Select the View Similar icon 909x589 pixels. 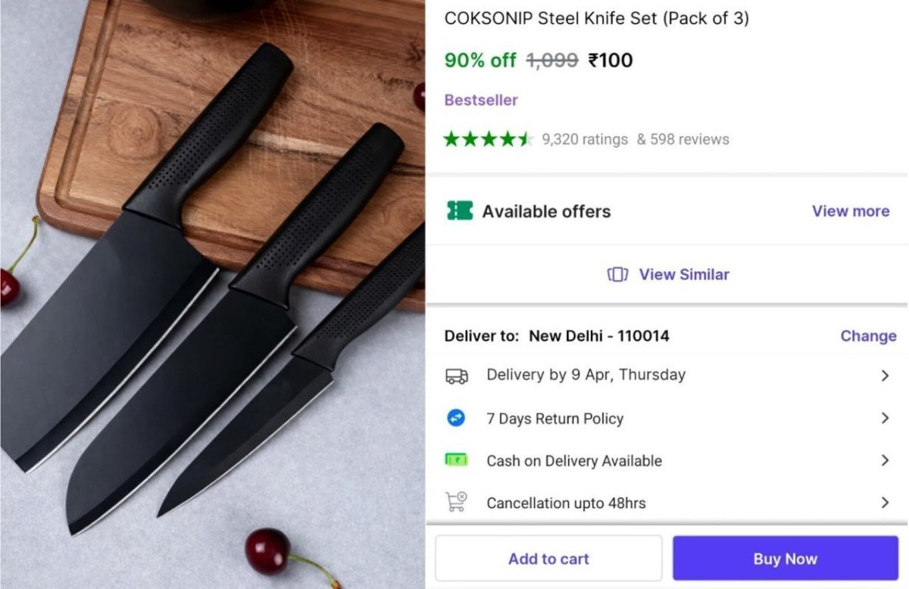click(617, 274)
